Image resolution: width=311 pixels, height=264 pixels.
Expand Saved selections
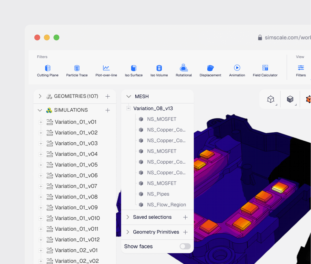[128, 217]
